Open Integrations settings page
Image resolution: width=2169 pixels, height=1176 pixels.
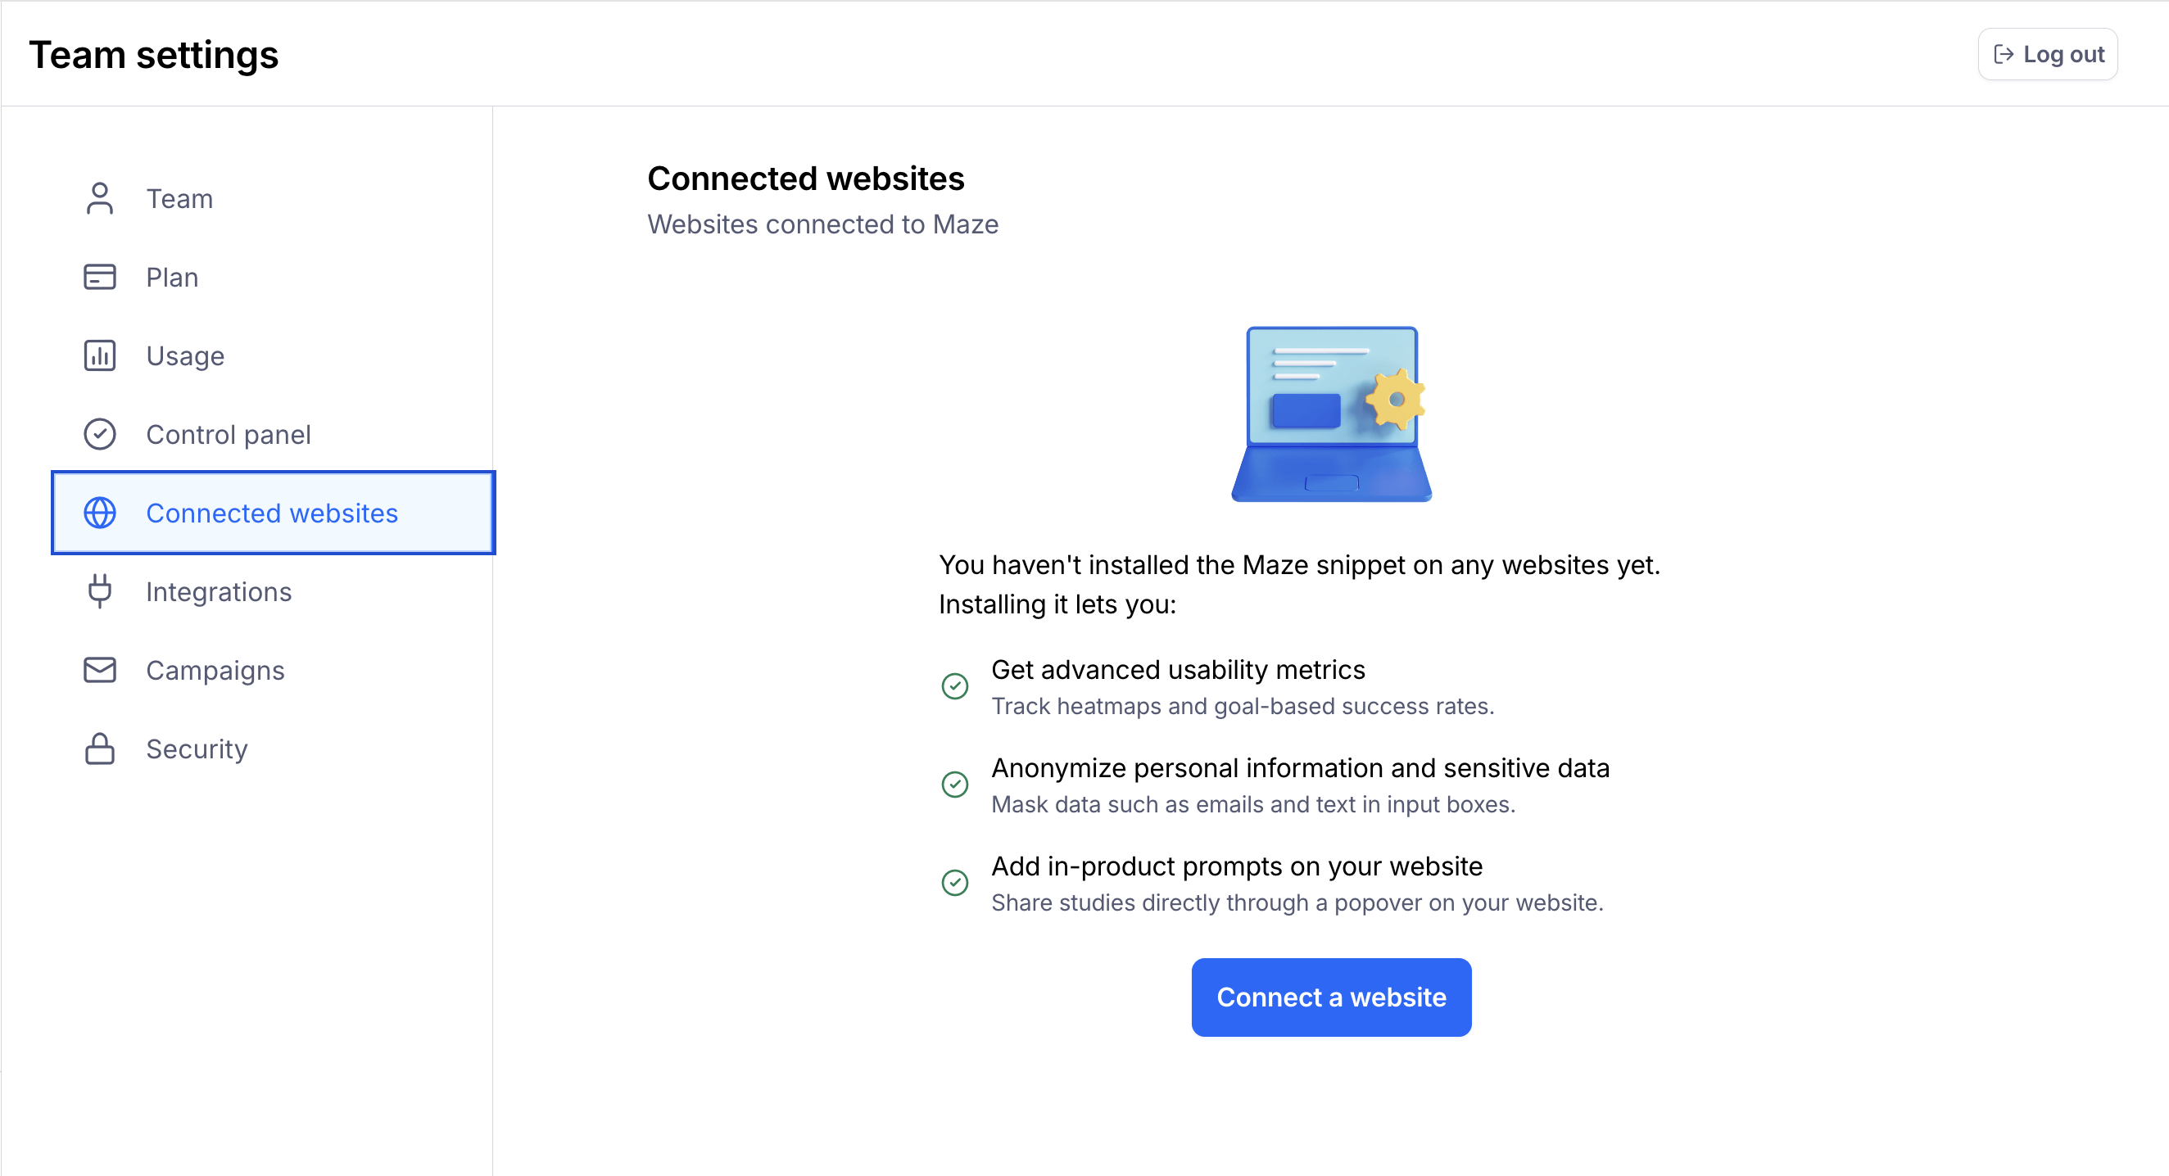[x=218, y=592]
